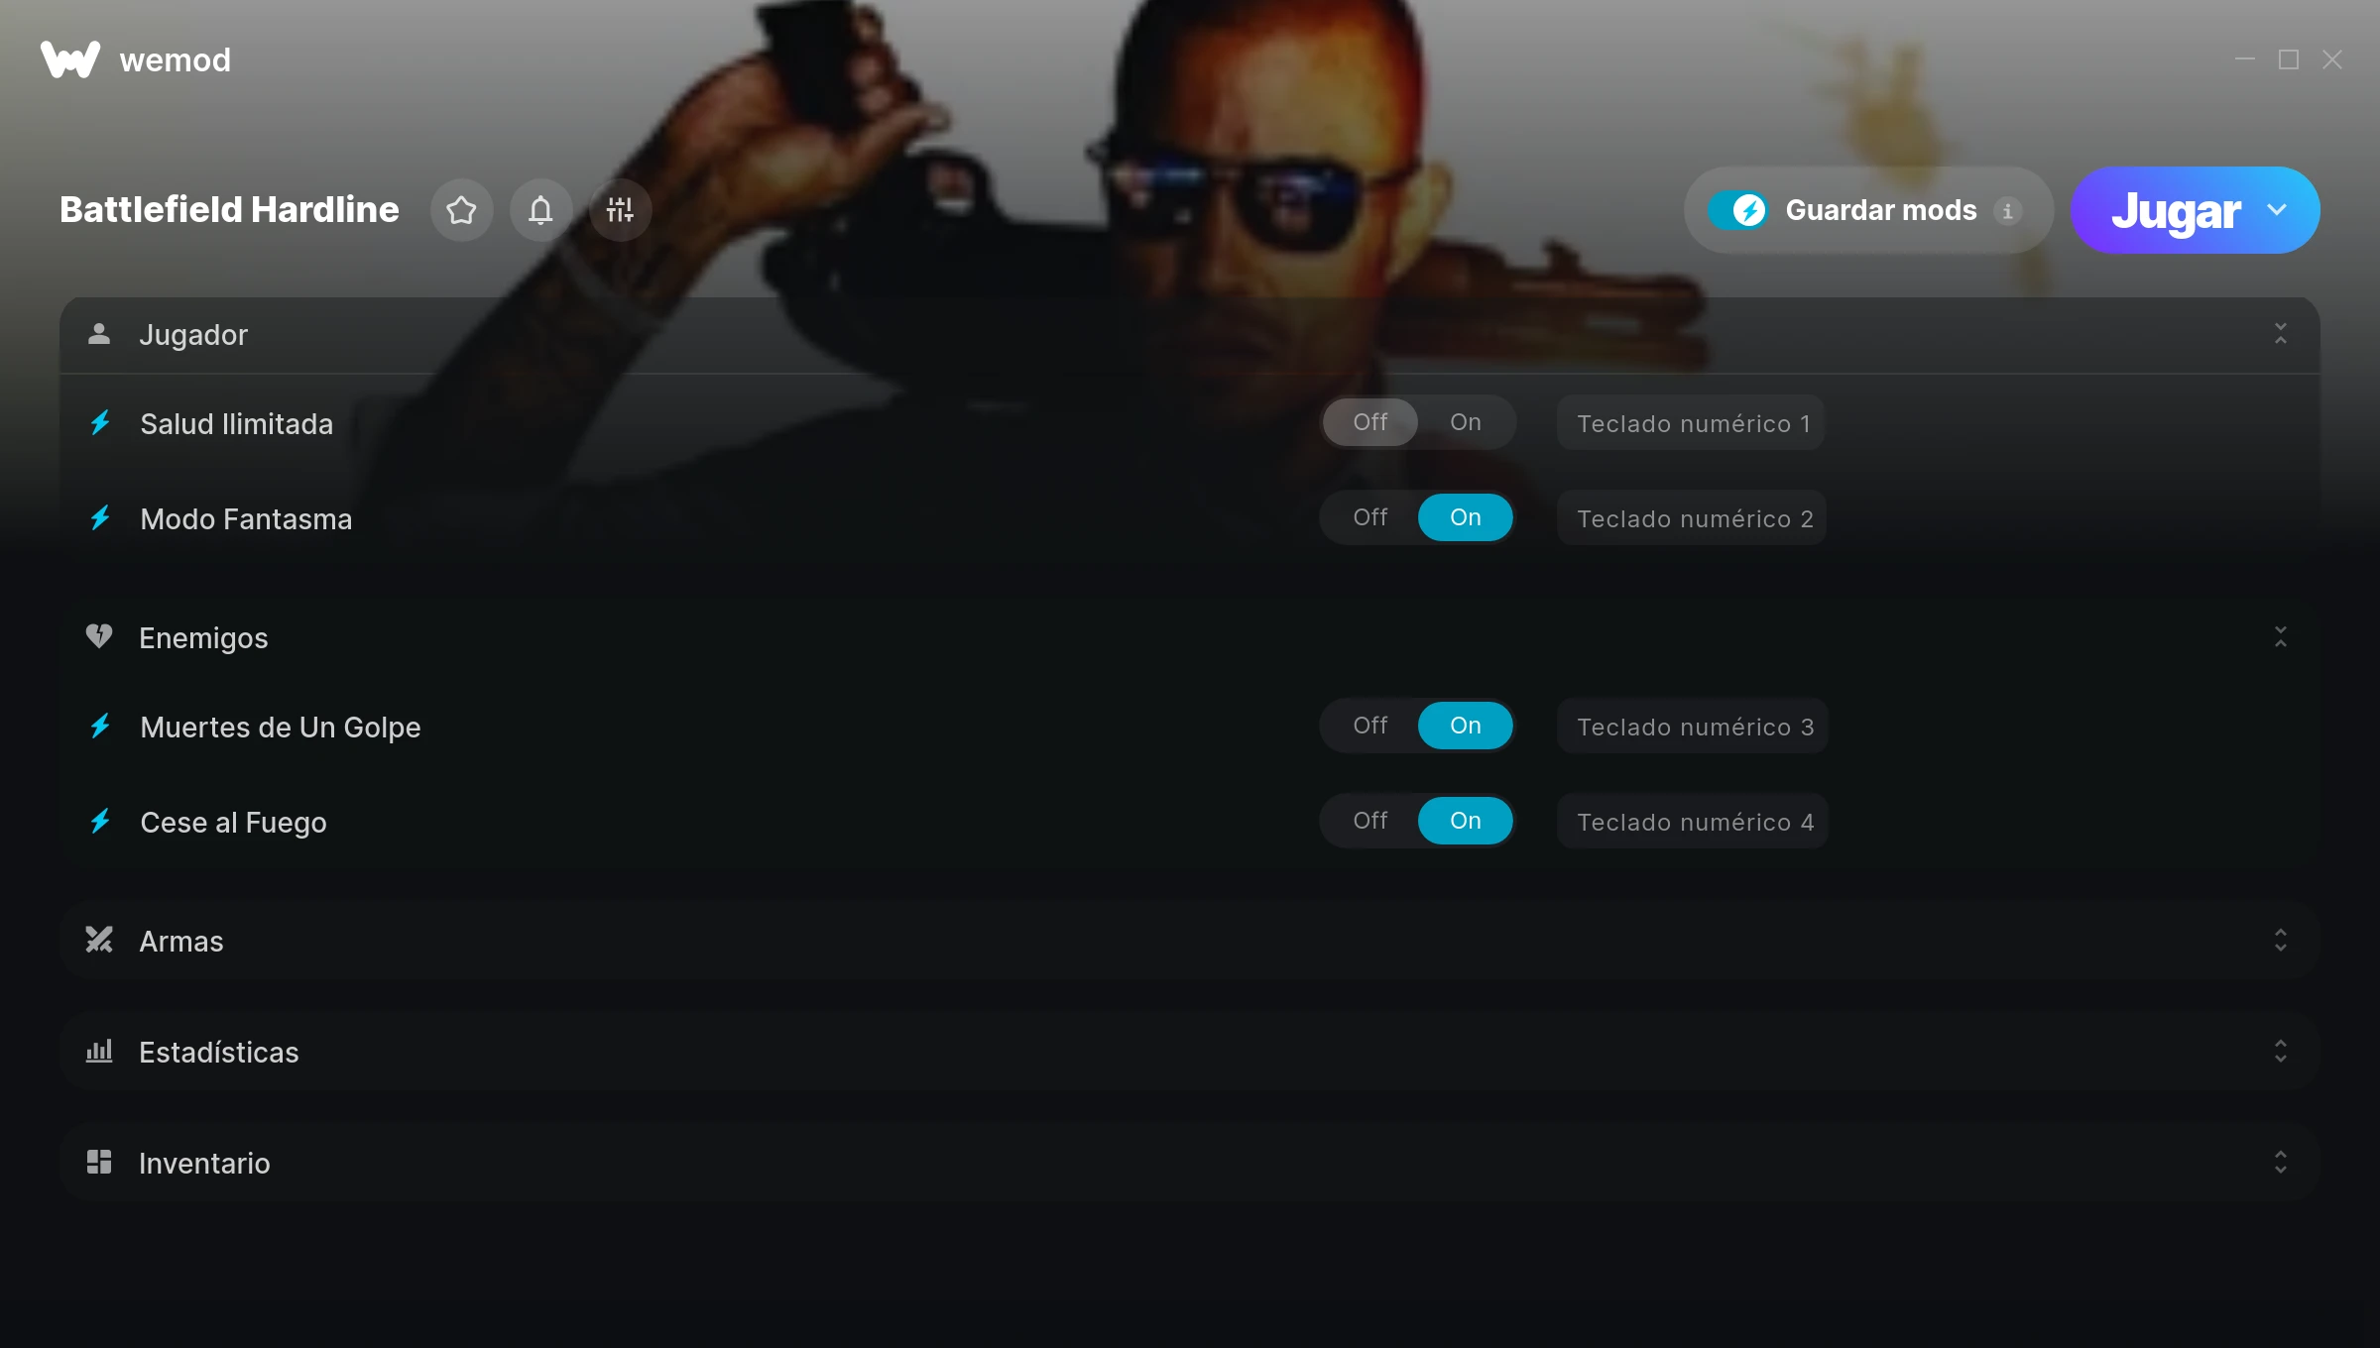Open notifications with the bell icon

click(540, 210)
